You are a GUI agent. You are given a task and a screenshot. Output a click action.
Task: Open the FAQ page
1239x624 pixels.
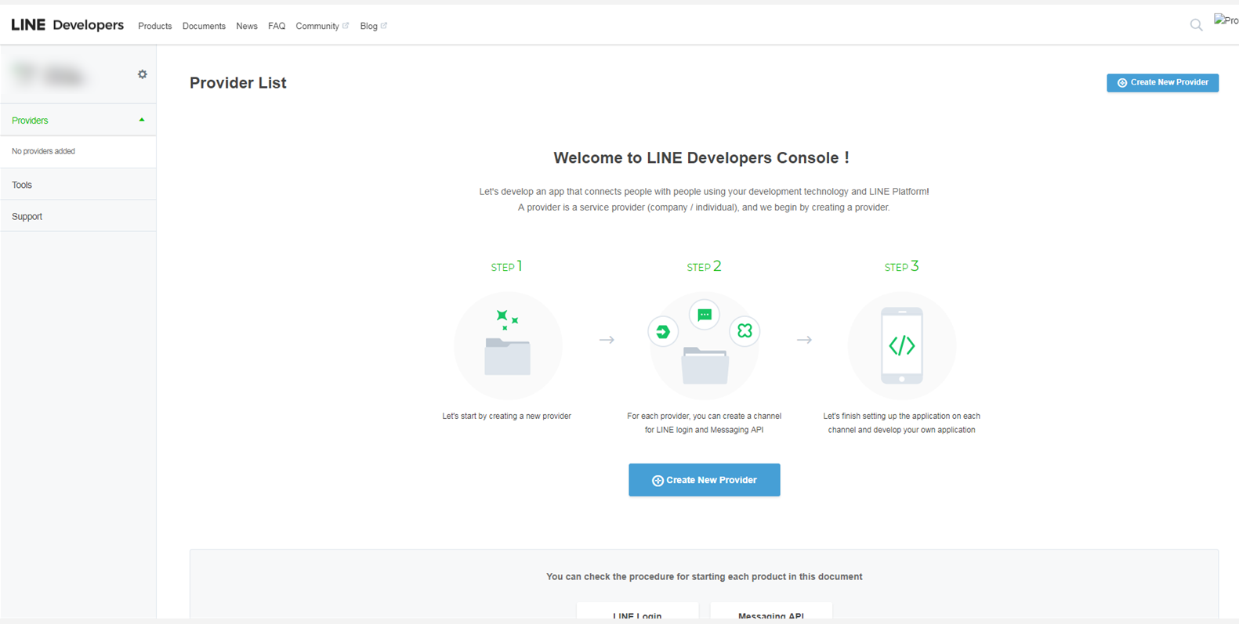[277, 26]
